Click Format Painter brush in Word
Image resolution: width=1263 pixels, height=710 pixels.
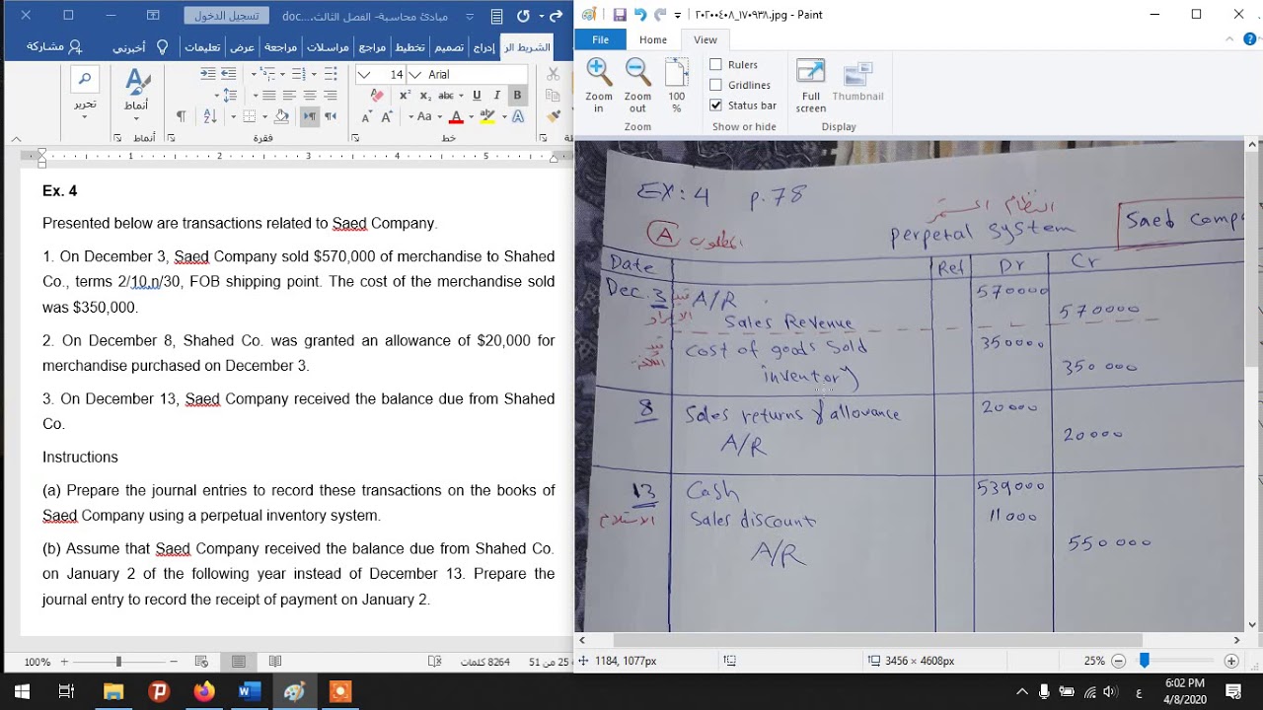(554, 116)
